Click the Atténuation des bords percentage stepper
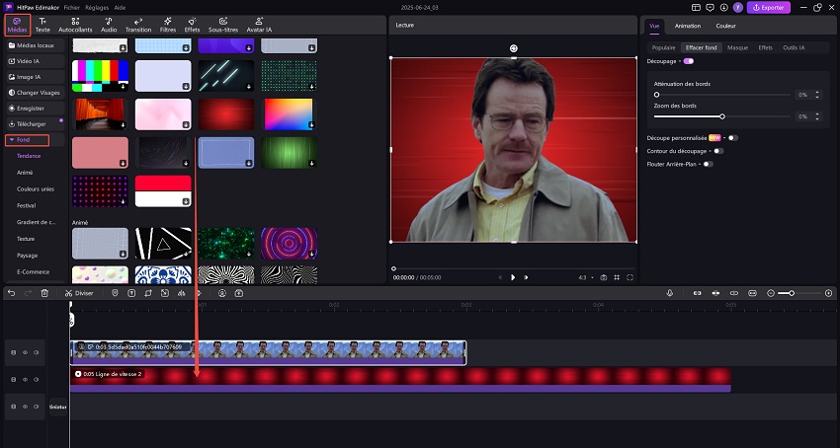Screen dimensions: 840x448 tap(817, 95)
